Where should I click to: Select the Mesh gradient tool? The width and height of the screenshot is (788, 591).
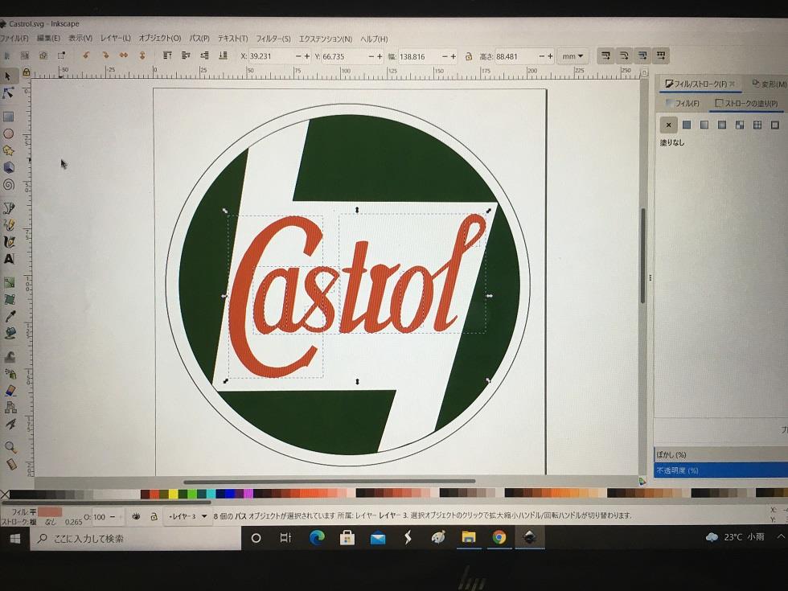[x=10, y=299]
